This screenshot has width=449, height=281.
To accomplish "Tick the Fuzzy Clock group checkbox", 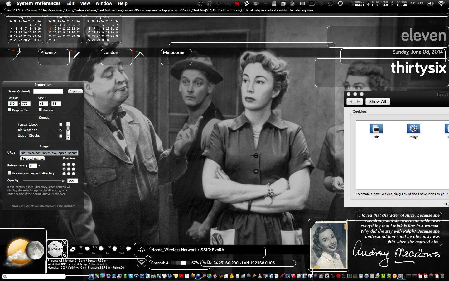I will [61, 125].
